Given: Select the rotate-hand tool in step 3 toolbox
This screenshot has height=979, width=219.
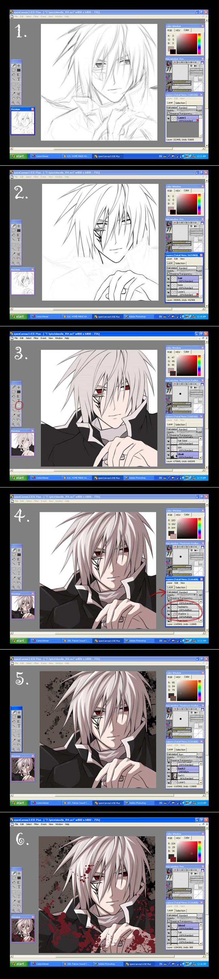Looking at the screenshot, I should click(x=19, y=420).
